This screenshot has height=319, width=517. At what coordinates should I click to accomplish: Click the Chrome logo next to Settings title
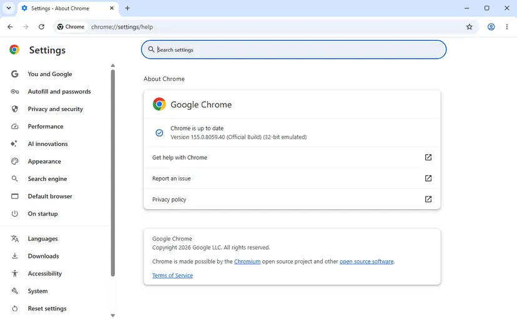(x=14, y=50)
